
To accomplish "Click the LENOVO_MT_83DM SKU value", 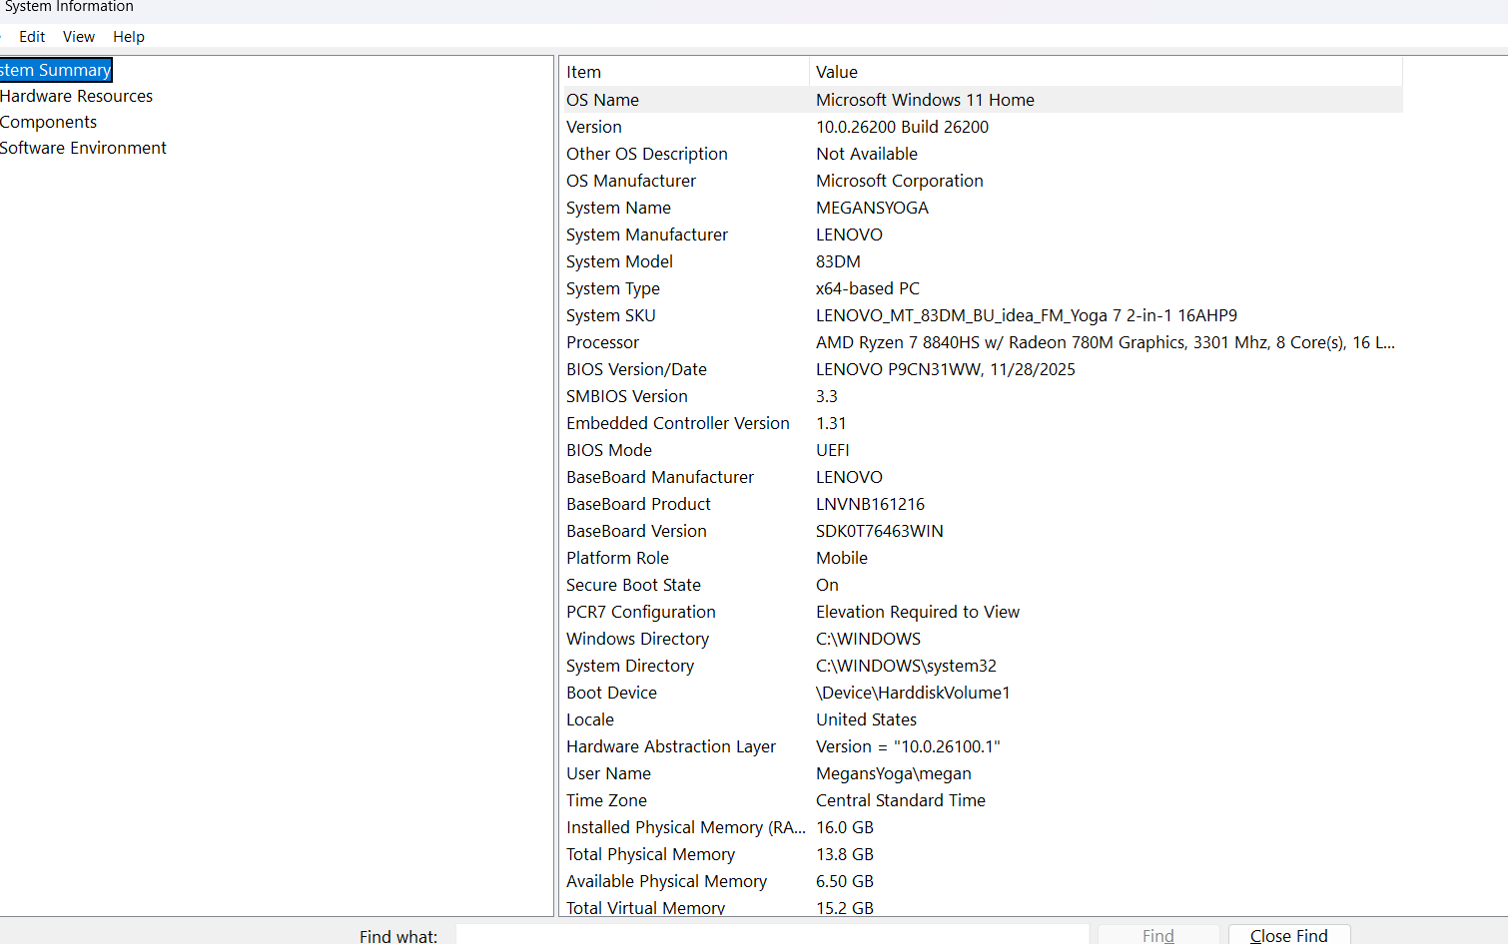I will tap(1026, 315).
